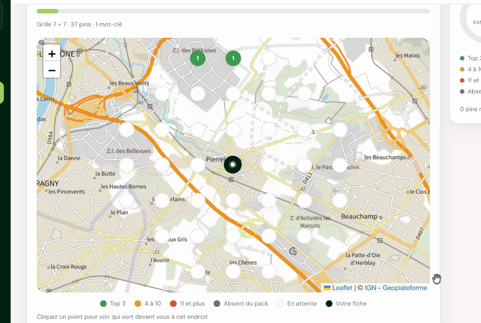Select pending pin directly above 'le Plan' label
The width and height of the screenshot is (481, 323).
(126, 201)
